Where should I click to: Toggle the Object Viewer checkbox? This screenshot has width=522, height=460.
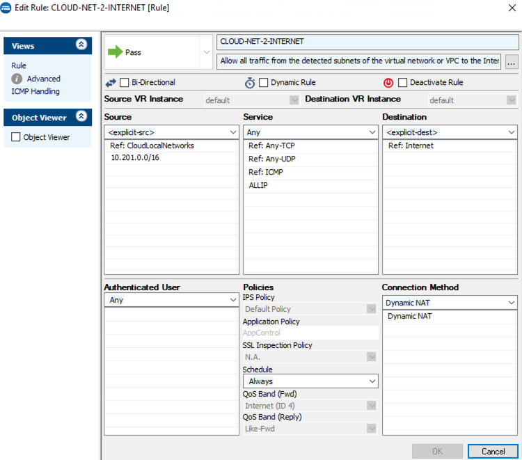(17, 137)
